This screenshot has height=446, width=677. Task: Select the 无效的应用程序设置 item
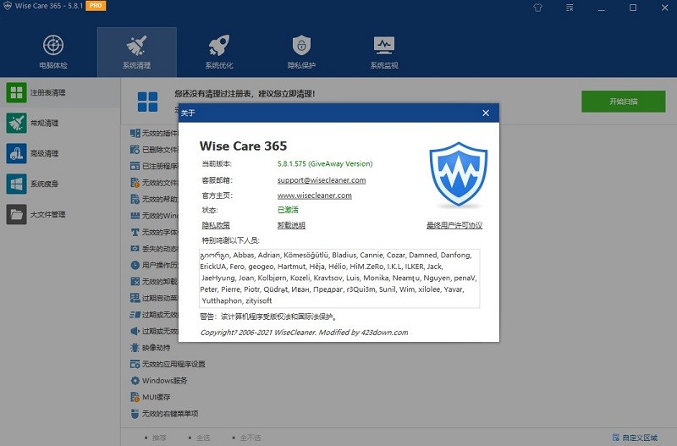168,364
